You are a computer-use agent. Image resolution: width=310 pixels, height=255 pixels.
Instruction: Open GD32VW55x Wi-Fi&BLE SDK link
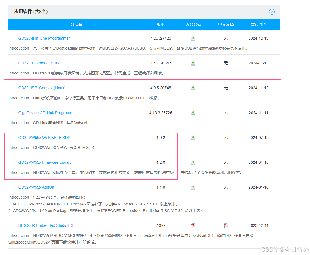coord(44,138)
